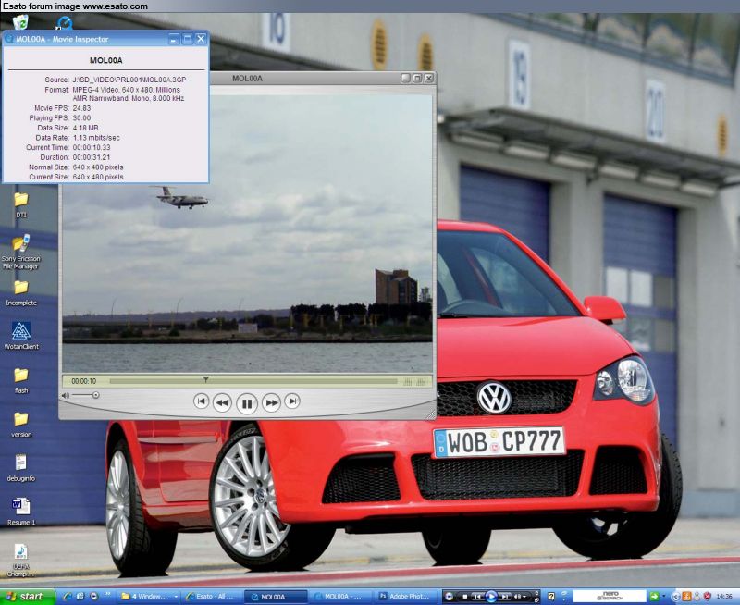Click the Current Time value 00:00:10.33
The height and width of the screenshot is (605, 740).
(x=91, y=148)
